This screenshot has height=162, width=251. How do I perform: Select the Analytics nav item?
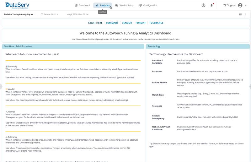tap(103, 5)
